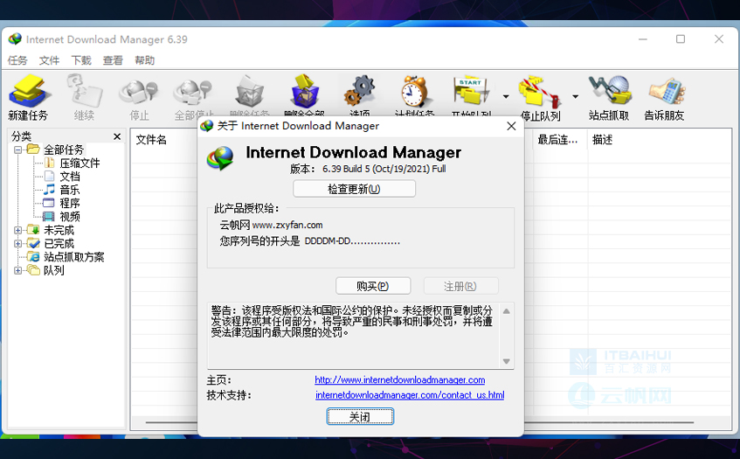Open the 帮助 menu
Image resolution: width=740 pixels, height=459 pixels.
point(144,60)
